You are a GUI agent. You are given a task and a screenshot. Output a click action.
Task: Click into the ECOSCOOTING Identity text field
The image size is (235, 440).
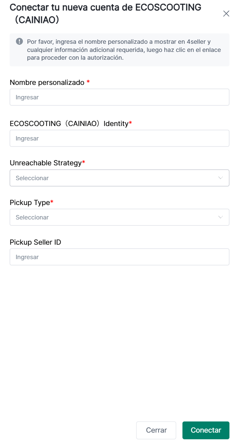[x=119, y=138]
